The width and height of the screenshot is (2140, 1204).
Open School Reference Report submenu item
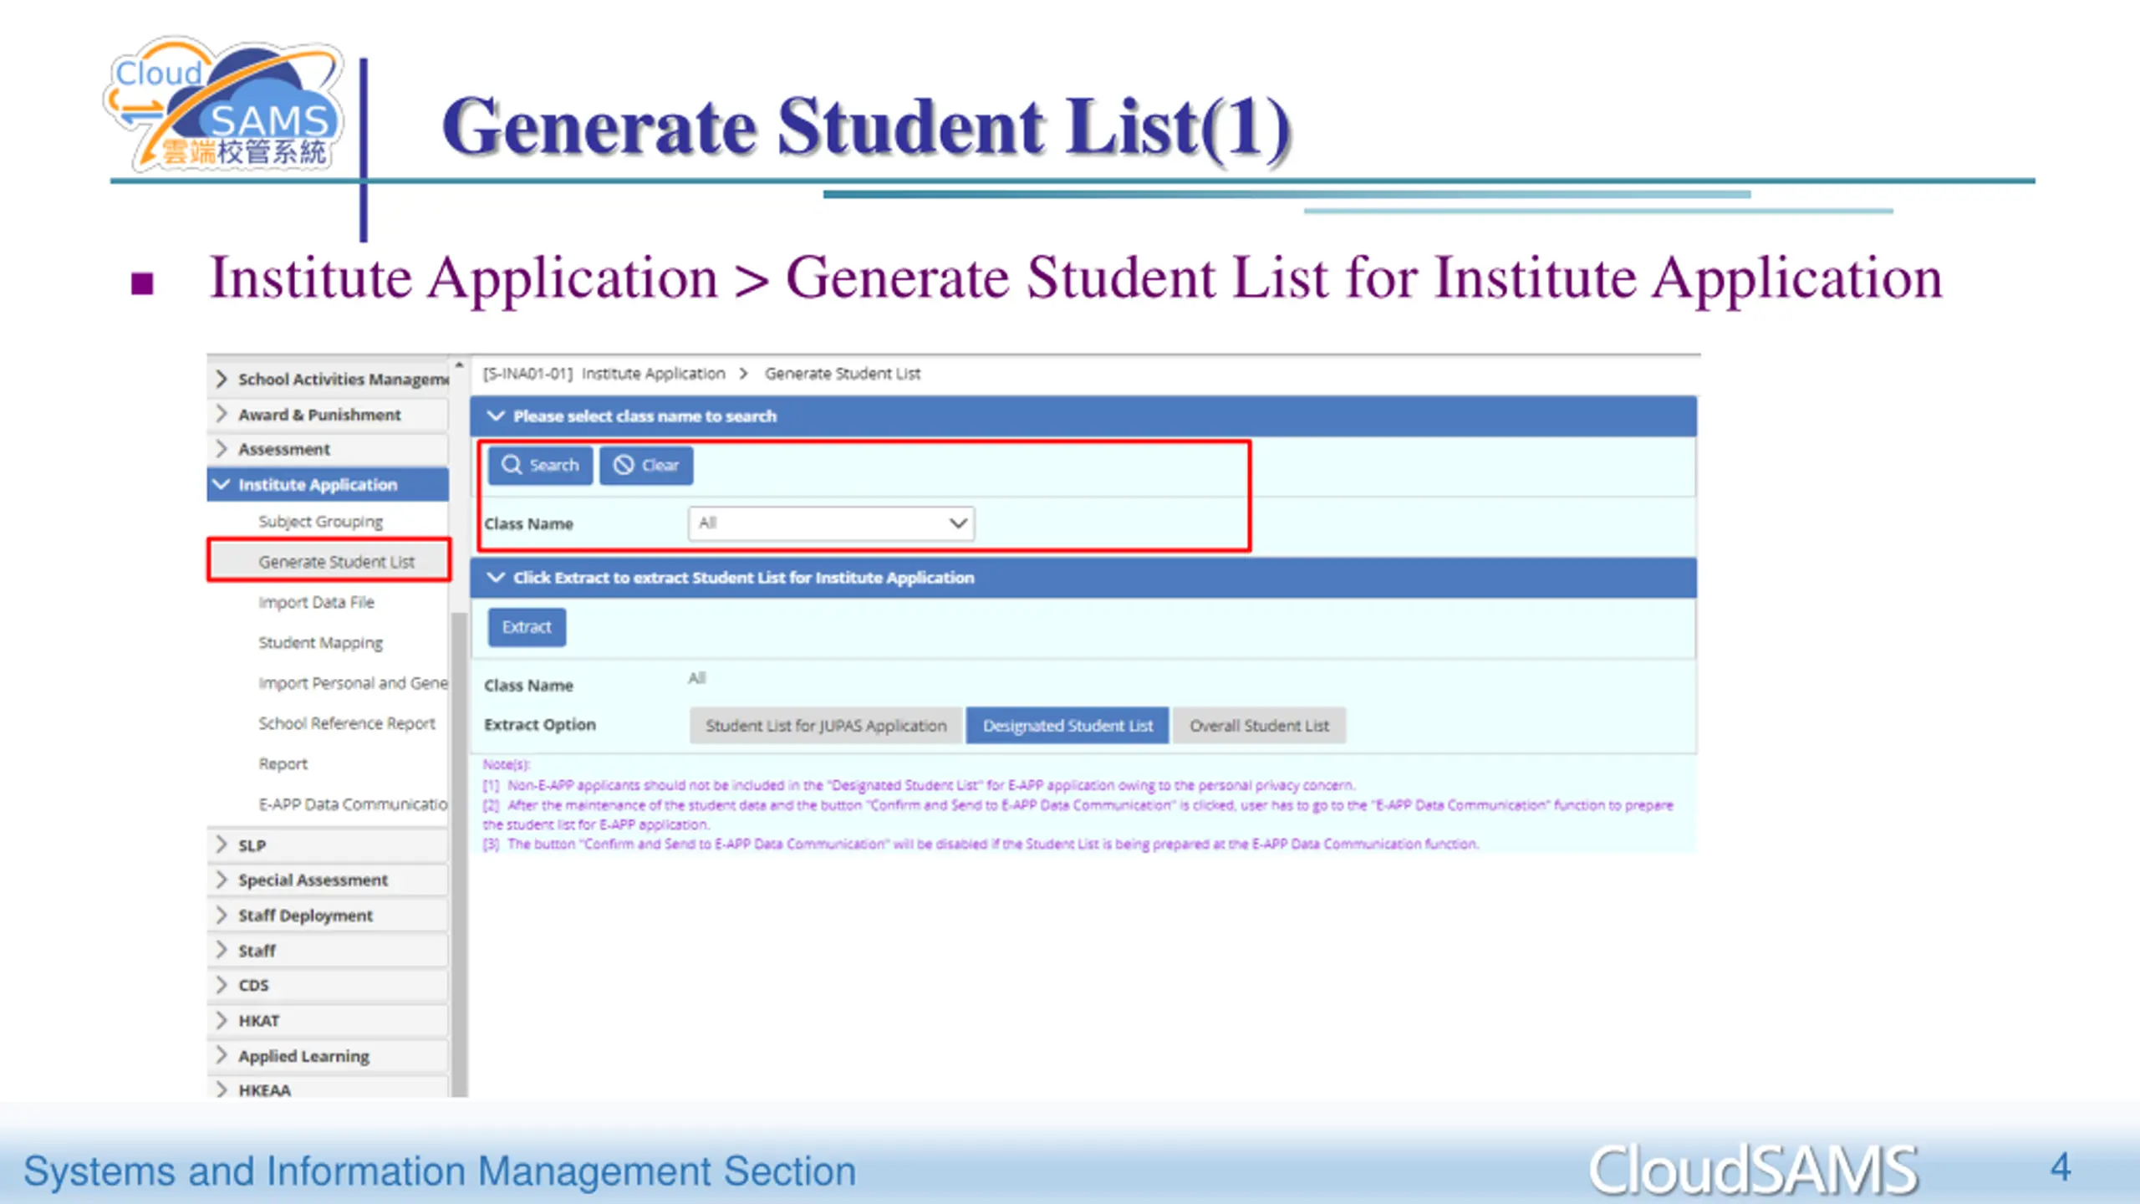[347, 723]
